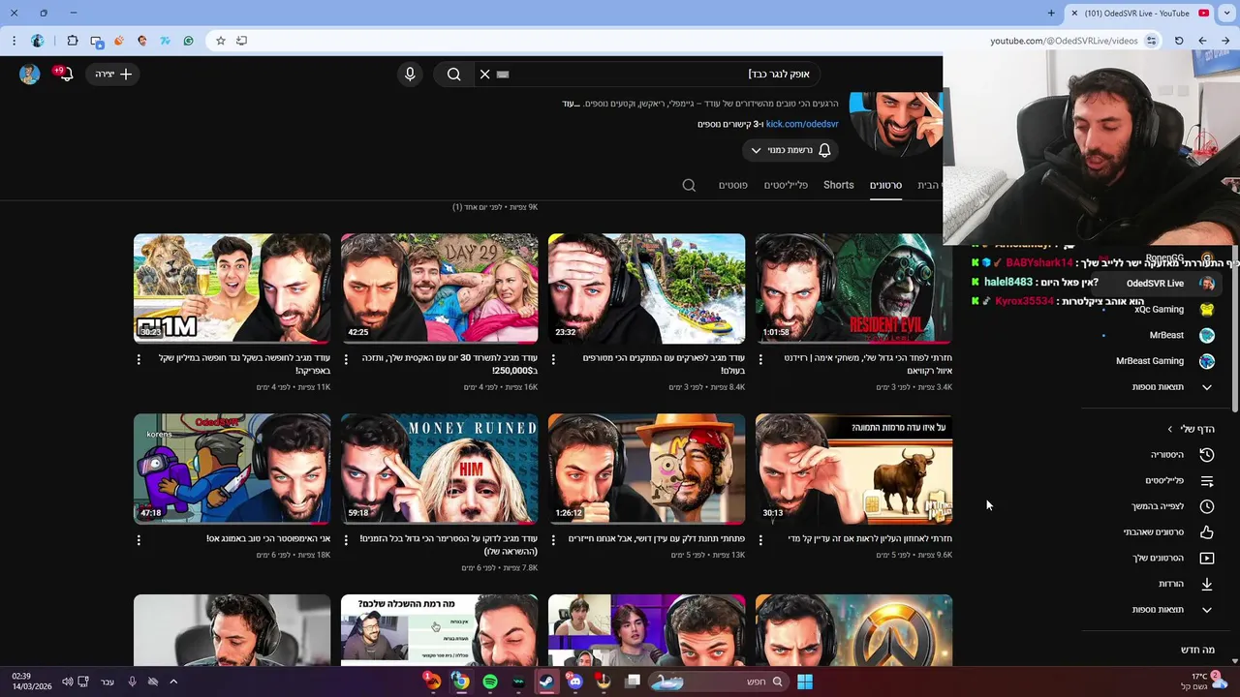Image resolution: width=1240 pixels, height=697 pixels.
Task: Open a new tab with the plus button
Action: click(x=1051, y=13)
